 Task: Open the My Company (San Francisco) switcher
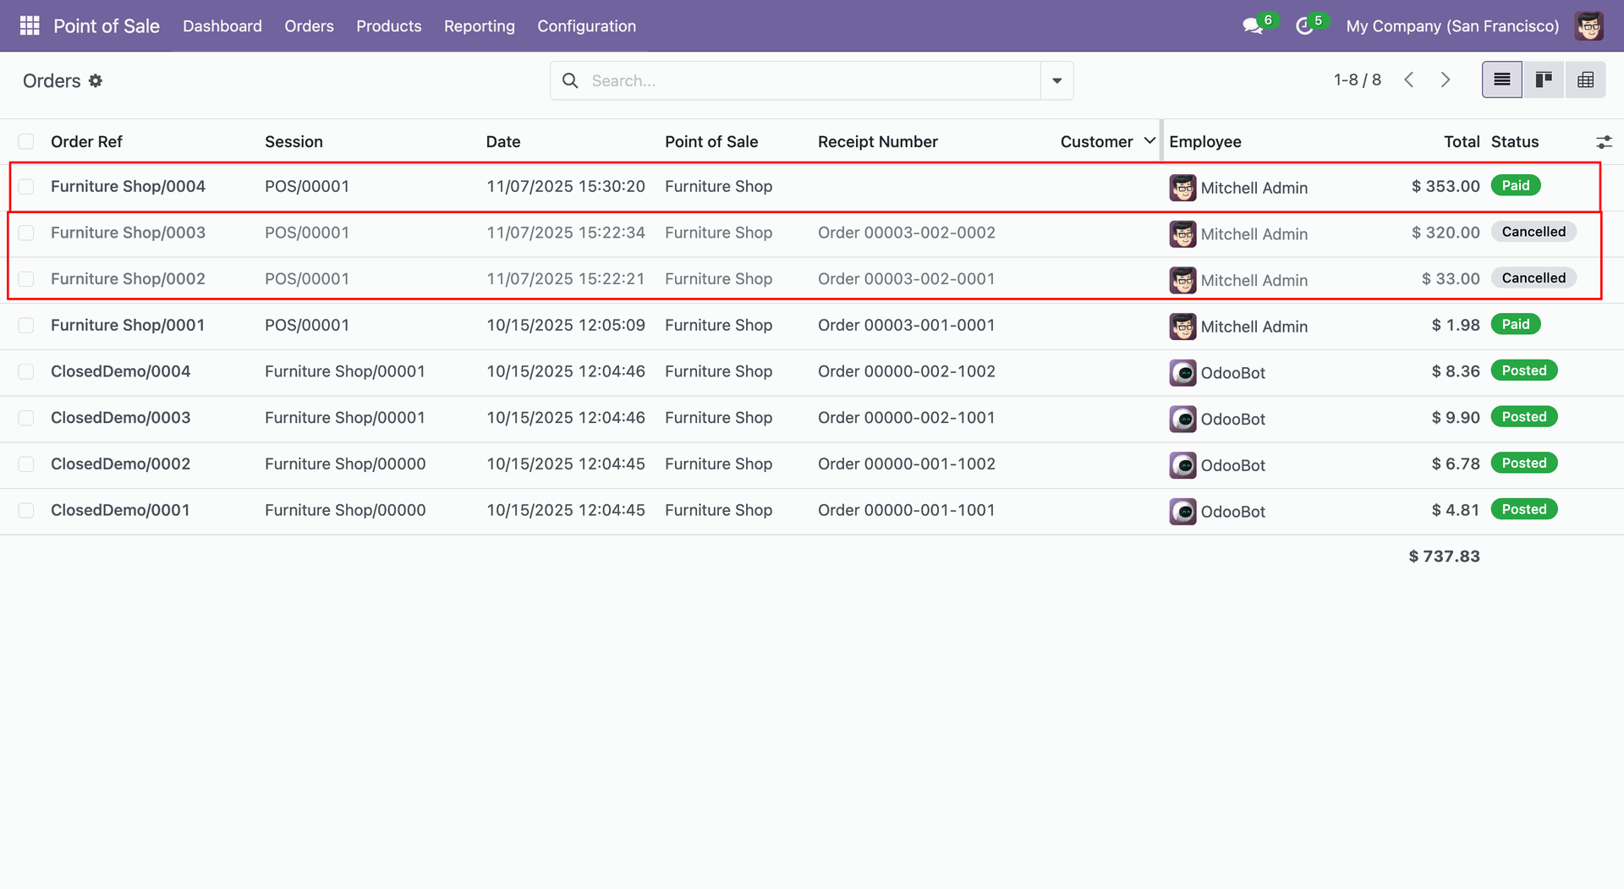click(x=1451, y=26)
